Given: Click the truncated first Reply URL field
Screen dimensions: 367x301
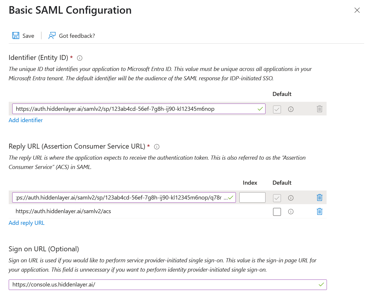Looking at the screenshot, I should point(124,197).
